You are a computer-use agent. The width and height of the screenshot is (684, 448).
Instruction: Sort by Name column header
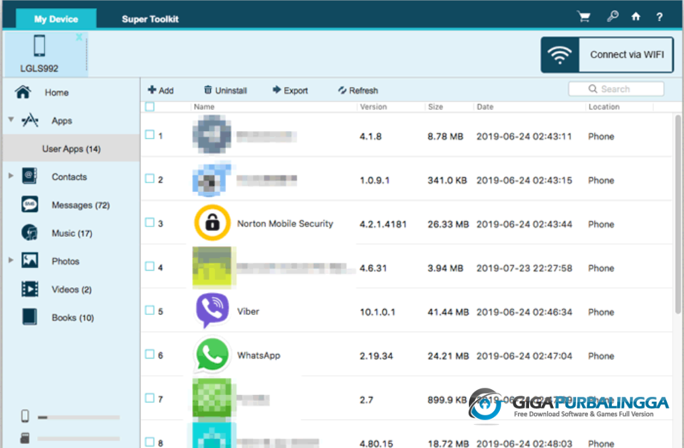pyautogui.click(x=204, y=107)
